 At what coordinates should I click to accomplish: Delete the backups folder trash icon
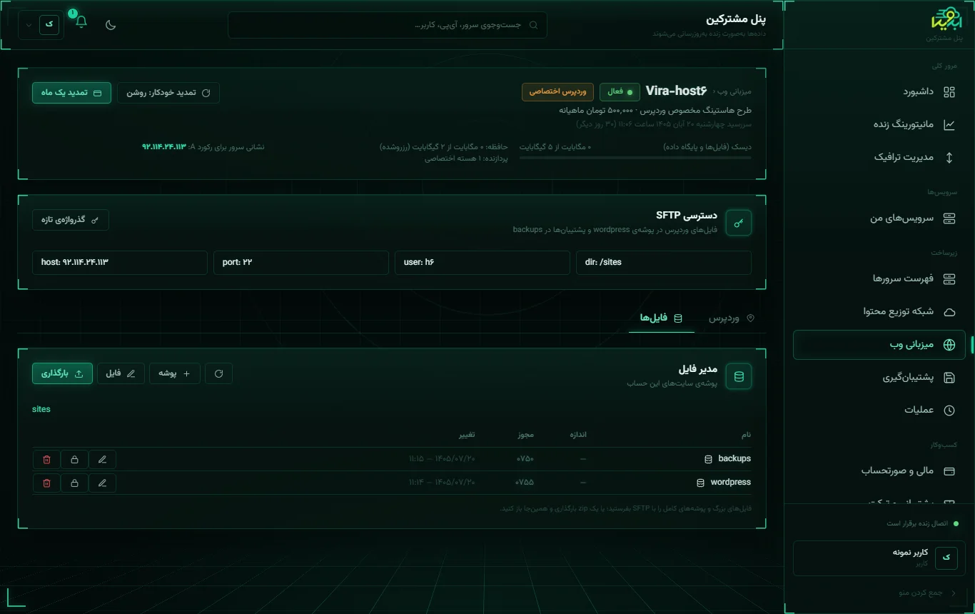point(47,460)
